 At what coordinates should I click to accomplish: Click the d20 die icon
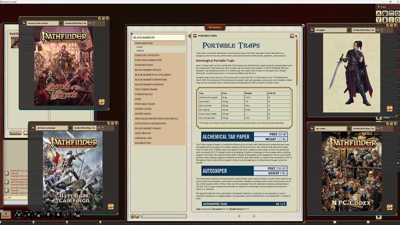tap(19, 215)
